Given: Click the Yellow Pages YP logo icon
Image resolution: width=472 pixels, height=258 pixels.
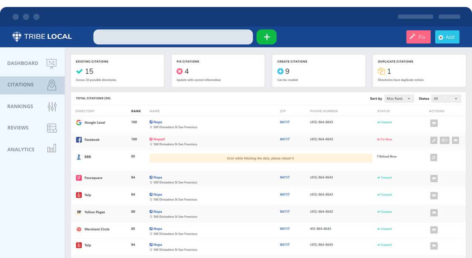Looking at the screenshot, I should coord(79,212).
